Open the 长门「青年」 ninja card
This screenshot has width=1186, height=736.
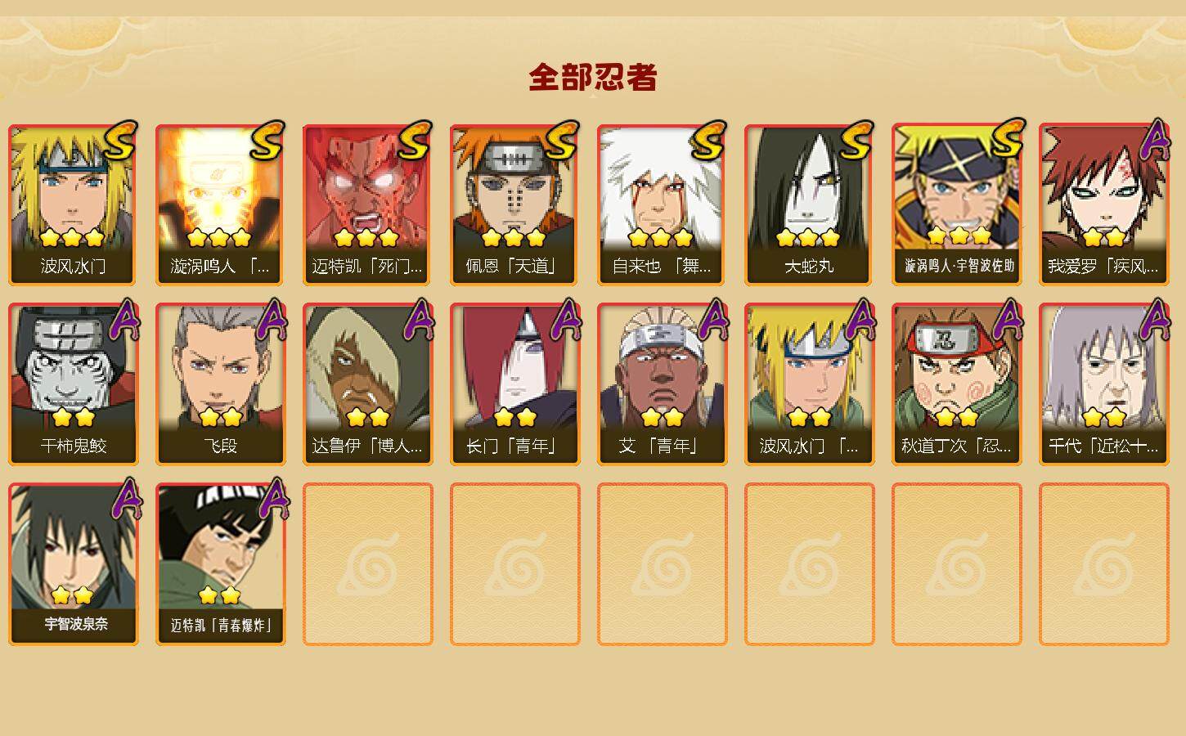coord(515,384)
